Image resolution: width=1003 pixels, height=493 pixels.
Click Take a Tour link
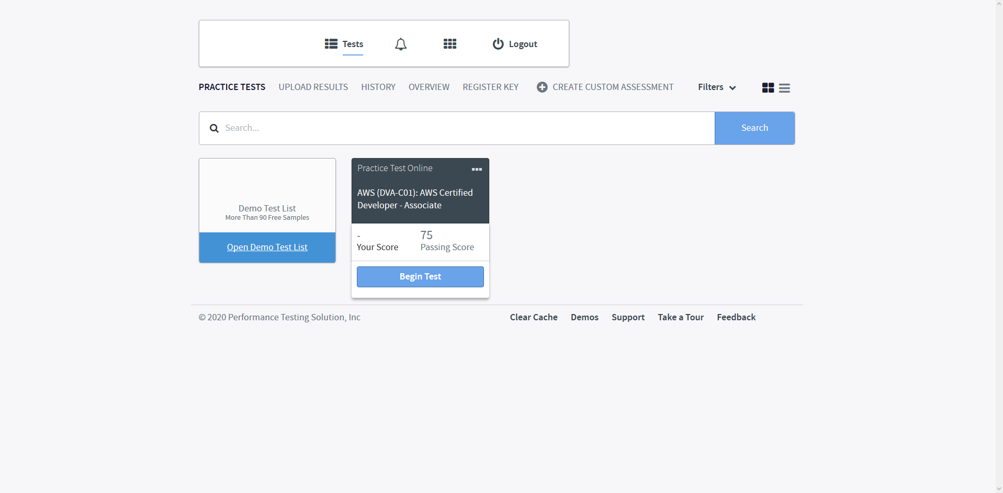(681, 317)
